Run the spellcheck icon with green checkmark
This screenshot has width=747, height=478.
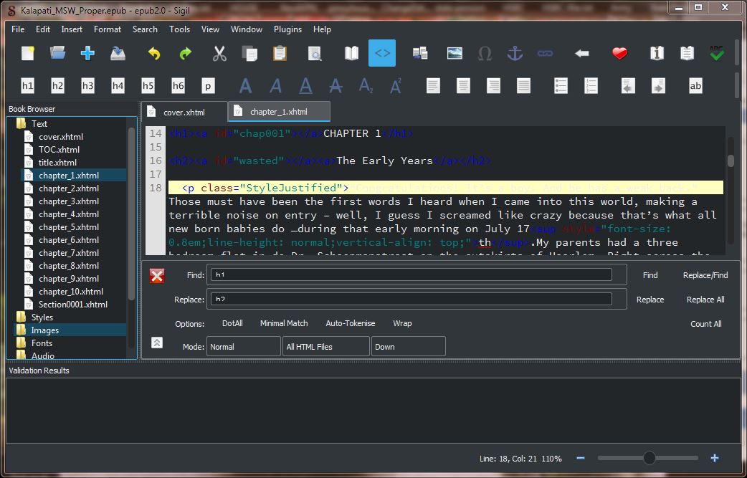[x=716, y=54]
